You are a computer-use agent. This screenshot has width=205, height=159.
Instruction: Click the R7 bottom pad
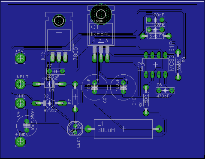[75, 109]
